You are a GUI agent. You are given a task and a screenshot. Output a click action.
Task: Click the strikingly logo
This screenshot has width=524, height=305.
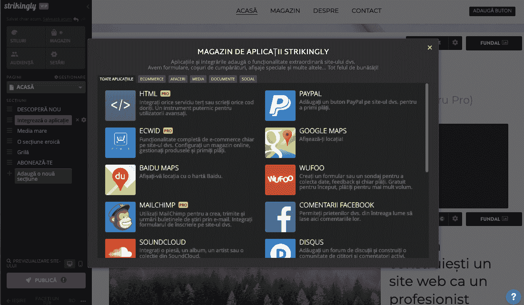tap(20, 6)
